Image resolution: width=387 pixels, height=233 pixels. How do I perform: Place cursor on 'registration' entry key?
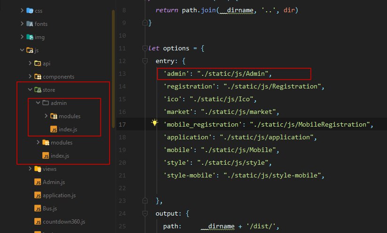(x=190, y=86)
